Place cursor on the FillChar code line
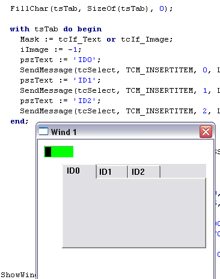220x279 pixels. tap(91, 9)
